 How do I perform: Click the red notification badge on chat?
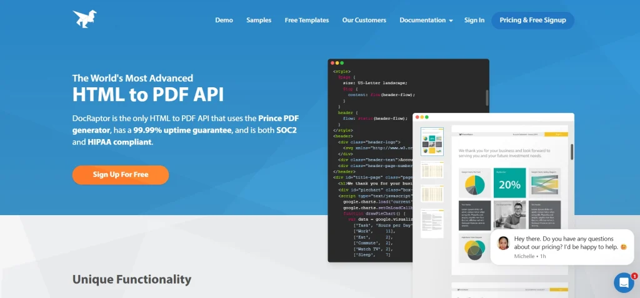coord(634,276)
